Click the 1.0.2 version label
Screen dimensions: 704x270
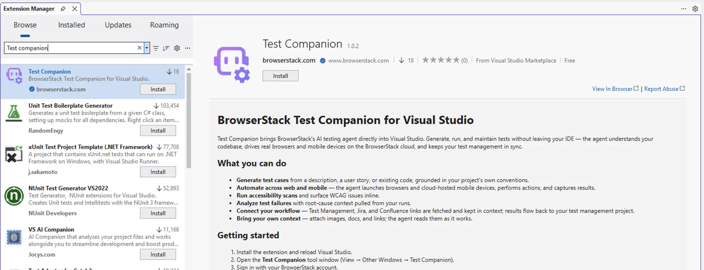353,46
